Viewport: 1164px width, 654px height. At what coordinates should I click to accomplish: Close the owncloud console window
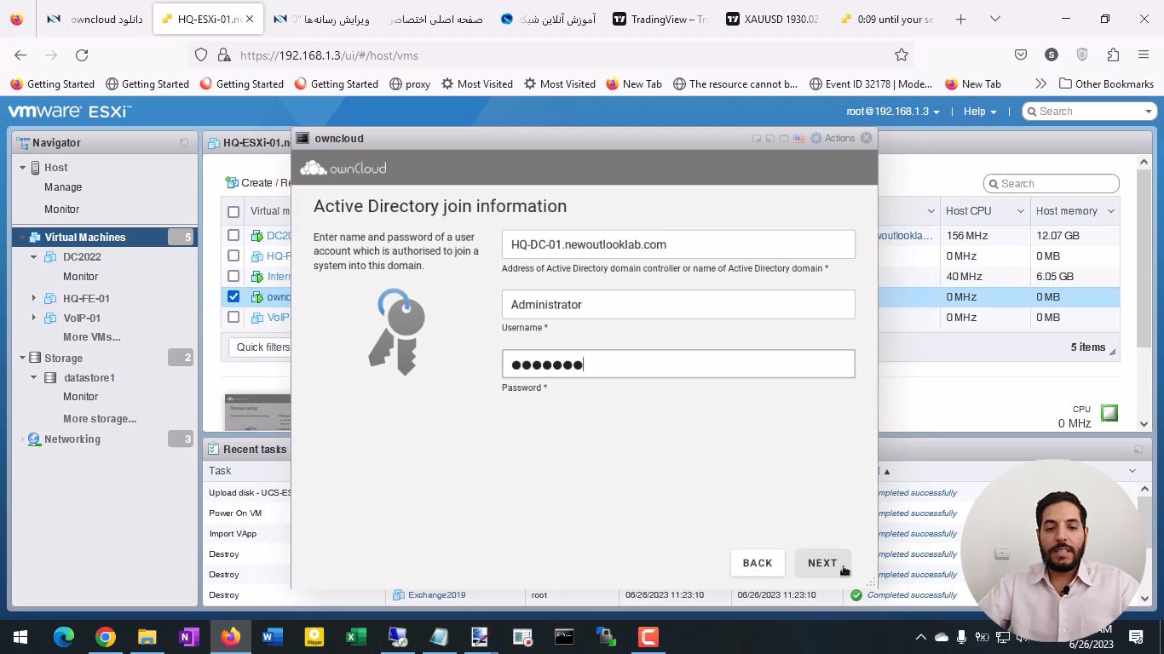pos(867,138)
